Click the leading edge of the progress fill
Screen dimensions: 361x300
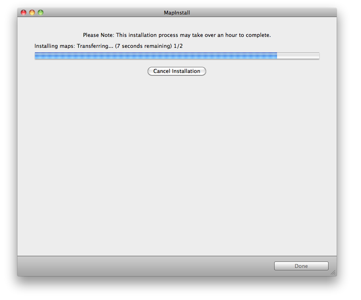pyautogui.click(x=276, y=56)
